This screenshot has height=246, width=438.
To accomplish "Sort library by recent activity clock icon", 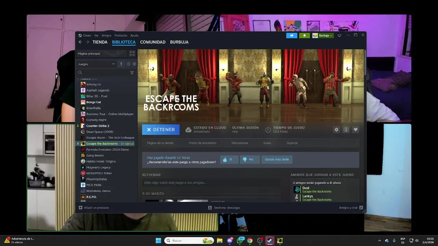I will (x=128, y=64).
